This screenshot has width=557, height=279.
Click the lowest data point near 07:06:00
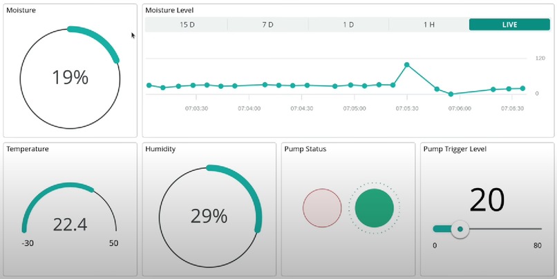tap(451, 94)
